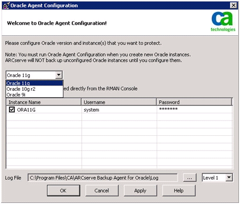
Task: Click the Password column header
Action: point(194,102)
